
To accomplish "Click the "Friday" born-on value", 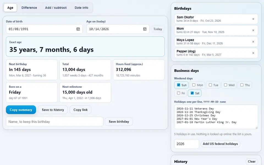I will point(15,92).
